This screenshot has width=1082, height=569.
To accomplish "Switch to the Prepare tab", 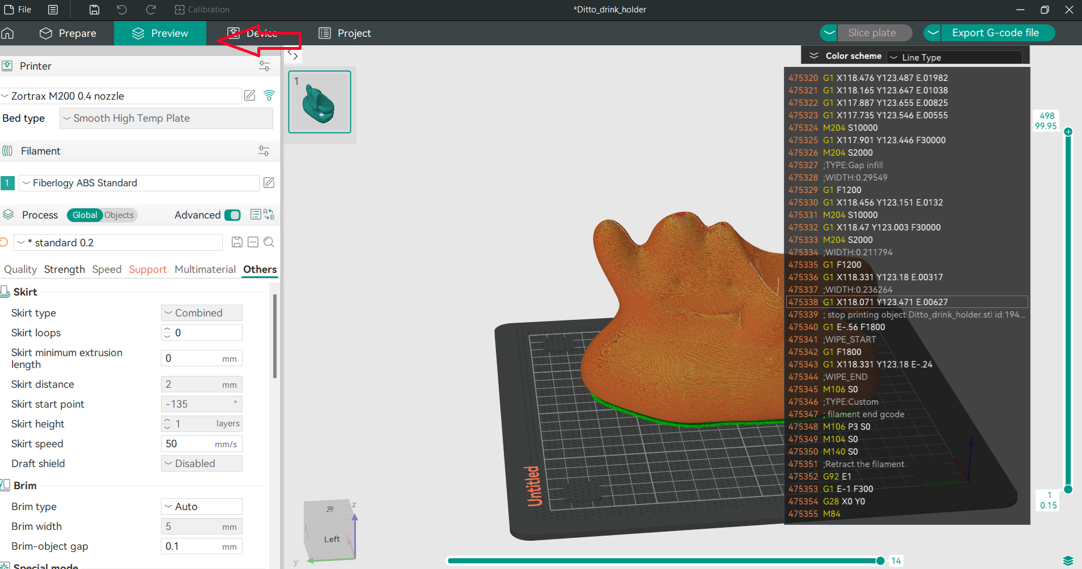I will coord(68,33).
